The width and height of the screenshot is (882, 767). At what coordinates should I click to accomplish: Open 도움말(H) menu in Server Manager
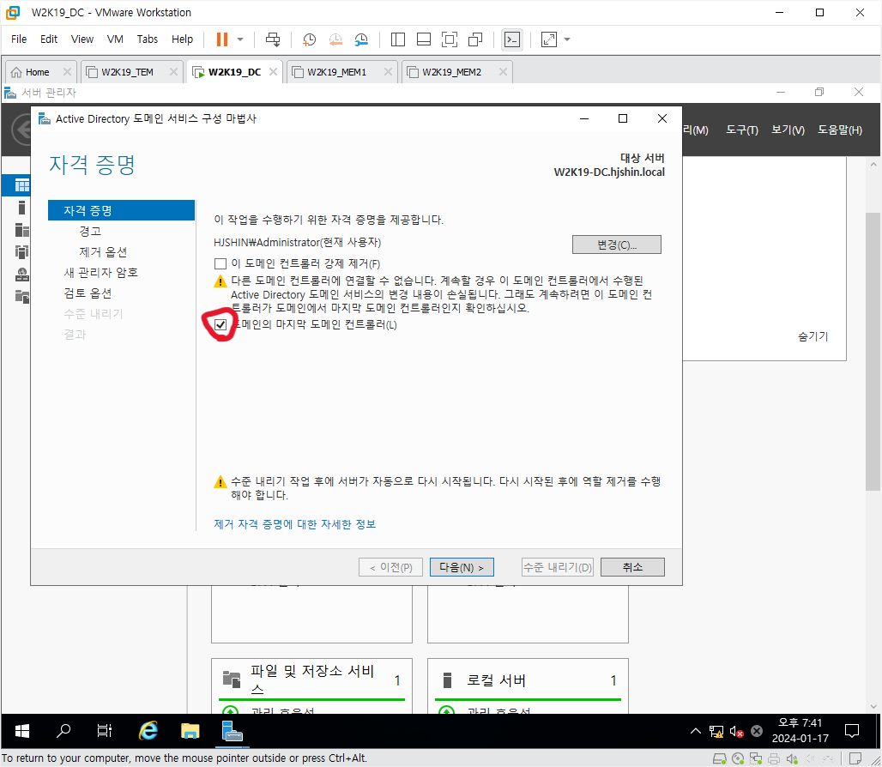point(839,130)
